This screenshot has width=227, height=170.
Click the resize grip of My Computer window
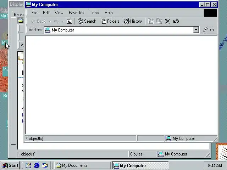click(x=215, y=139)
